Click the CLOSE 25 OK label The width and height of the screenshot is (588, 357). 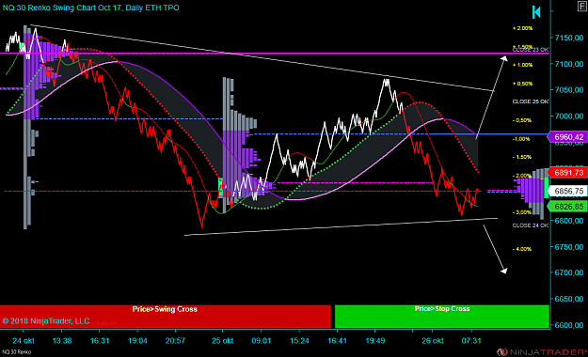point(531,101)
